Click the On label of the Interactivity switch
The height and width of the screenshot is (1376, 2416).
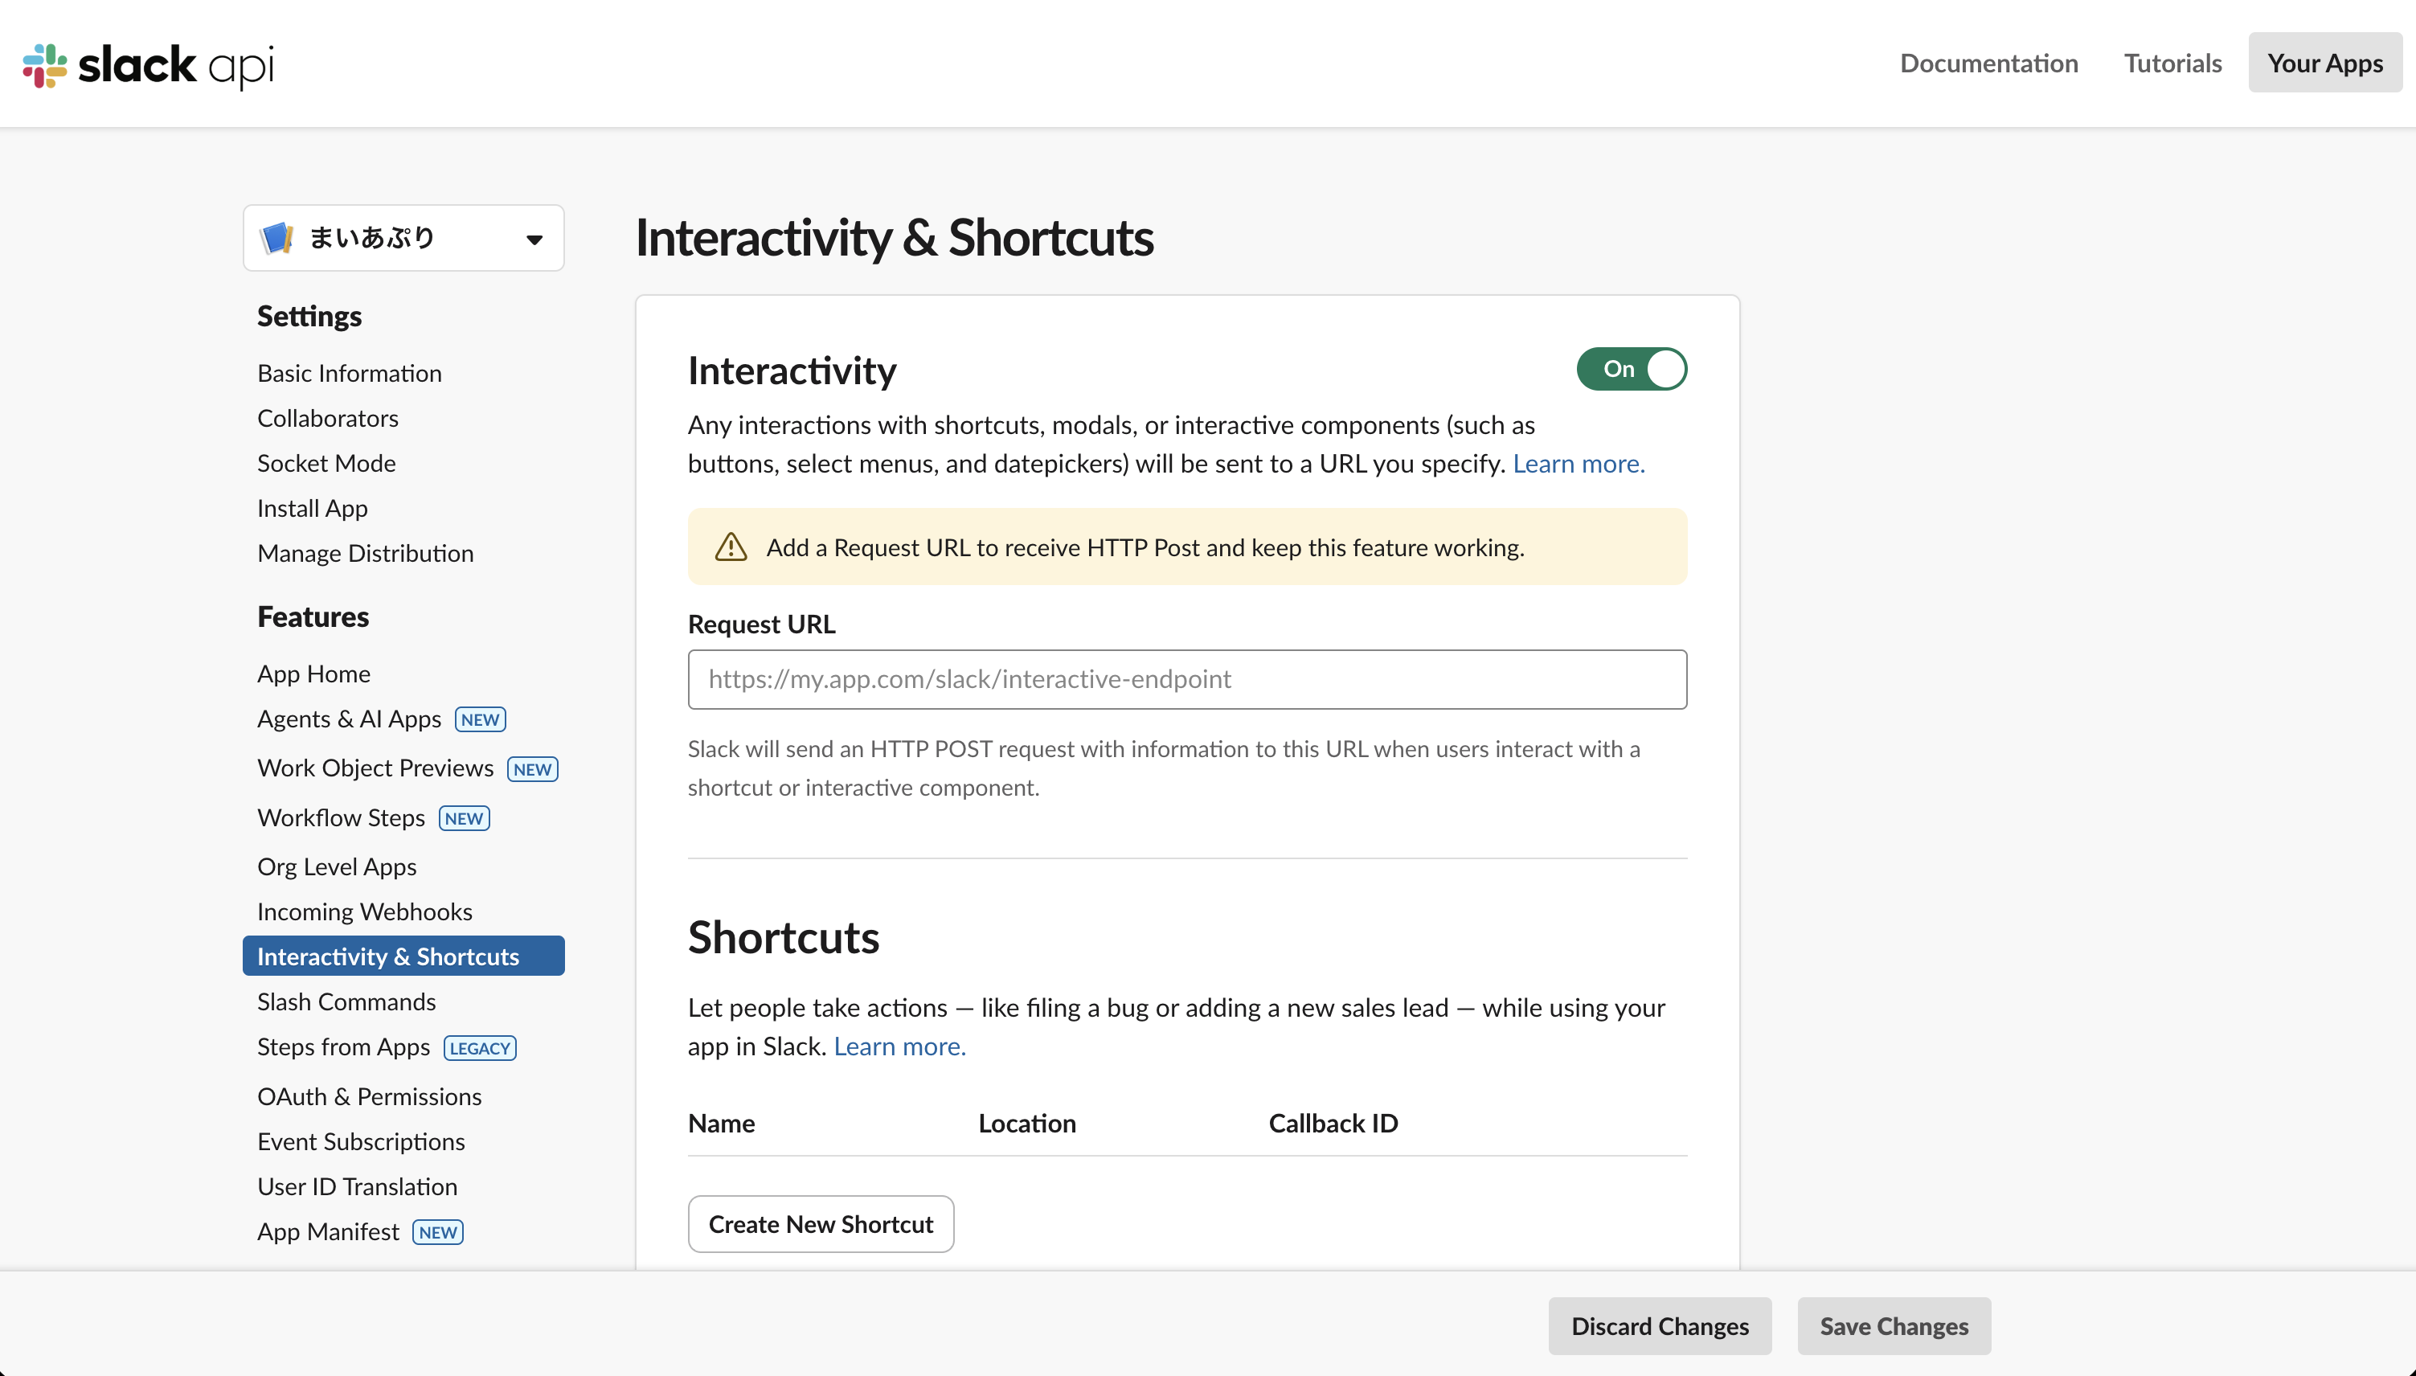coord(1618,369)
